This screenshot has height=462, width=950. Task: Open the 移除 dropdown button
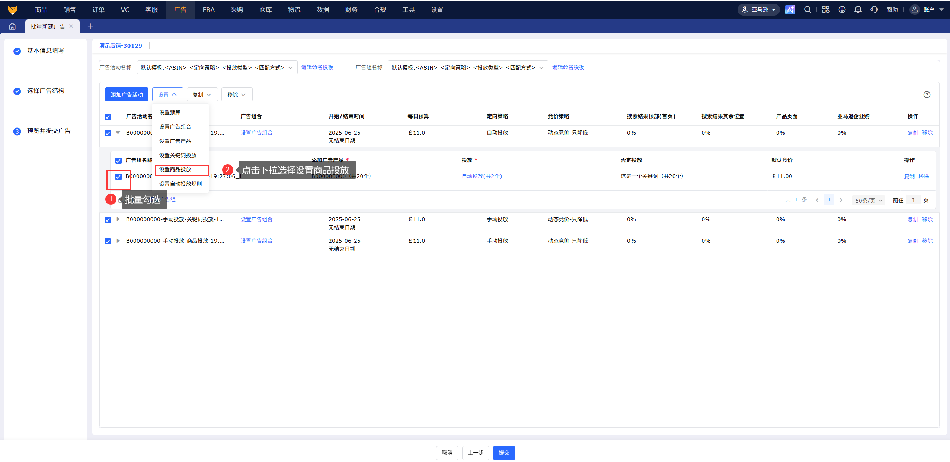(237, 95)
